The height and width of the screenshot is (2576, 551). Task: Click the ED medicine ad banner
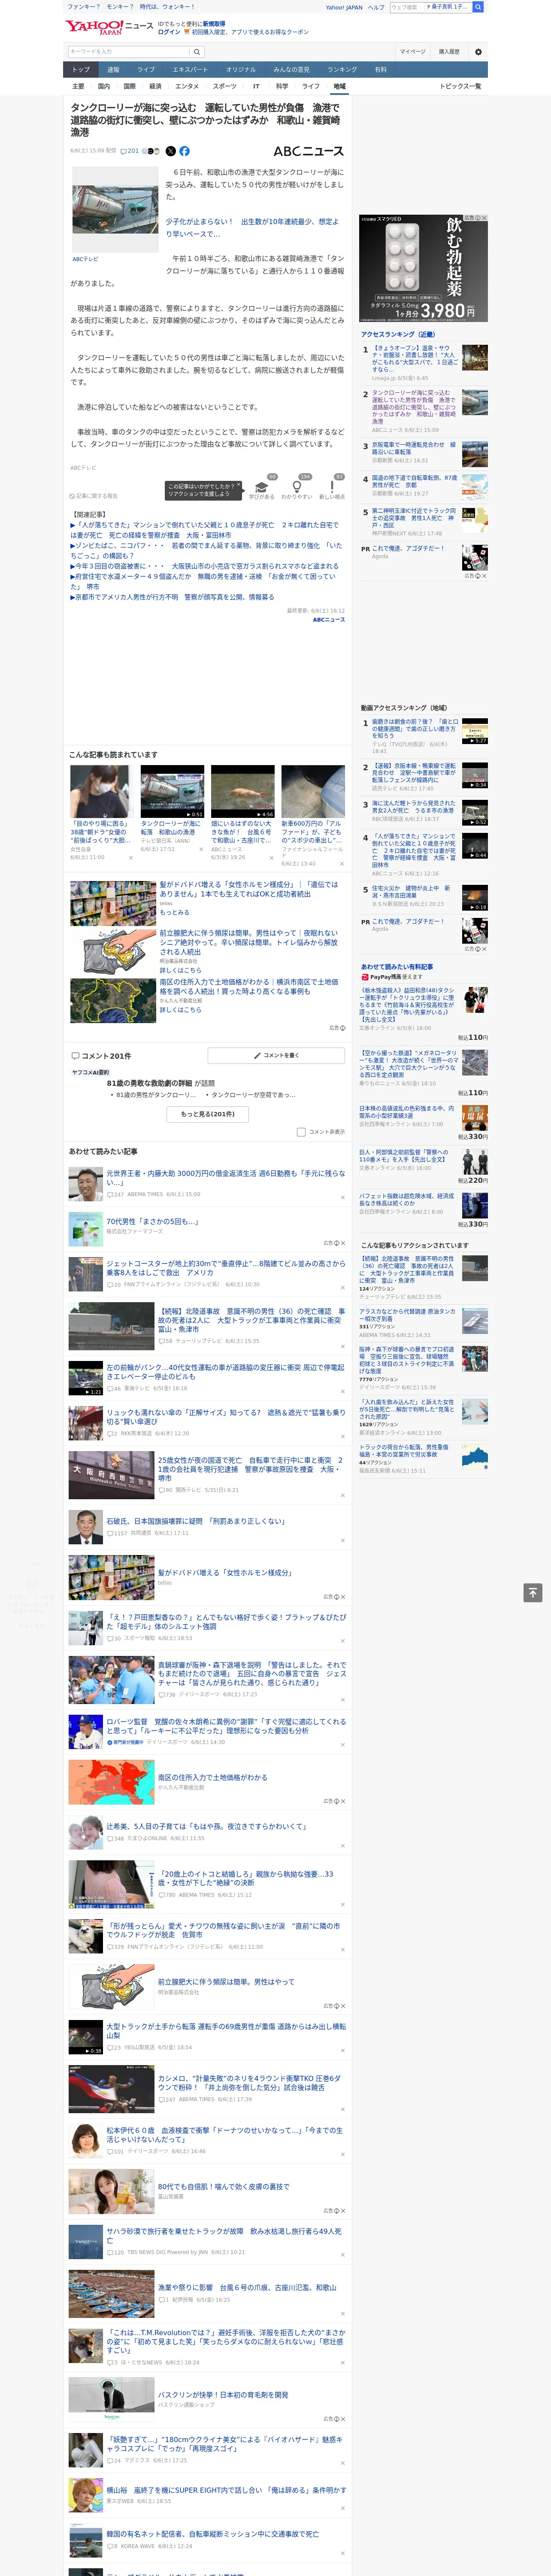[424, 268]
